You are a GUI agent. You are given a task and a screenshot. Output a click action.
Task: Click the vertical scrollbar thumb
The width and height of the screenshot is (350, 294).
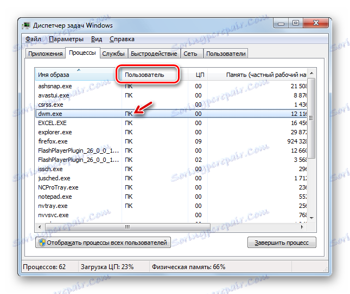(312, 118)
